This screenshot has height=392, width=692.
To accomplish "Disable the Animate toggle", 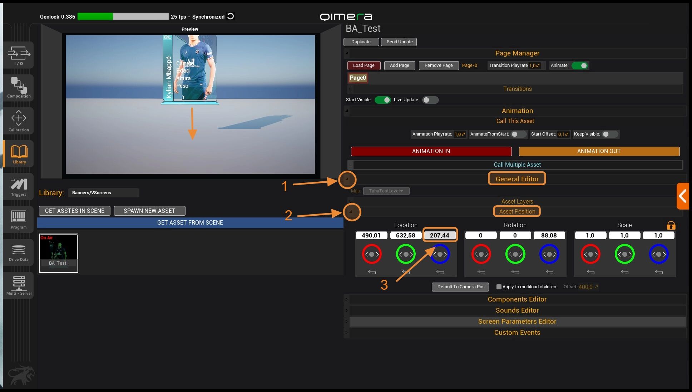I will 580,65.
